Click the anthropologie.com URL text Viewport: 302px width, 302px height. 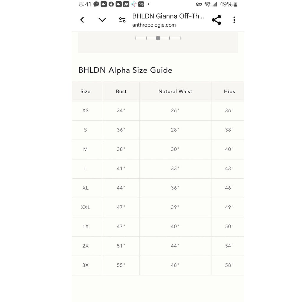click(154, 25)
